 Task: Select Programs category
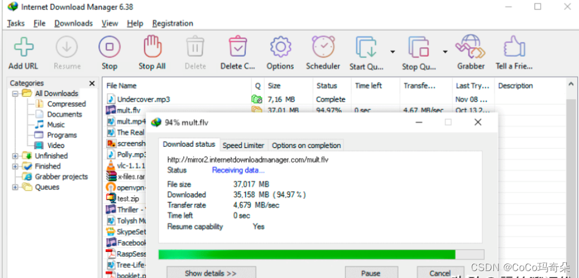pyautogui.click(x=62, y=135)
